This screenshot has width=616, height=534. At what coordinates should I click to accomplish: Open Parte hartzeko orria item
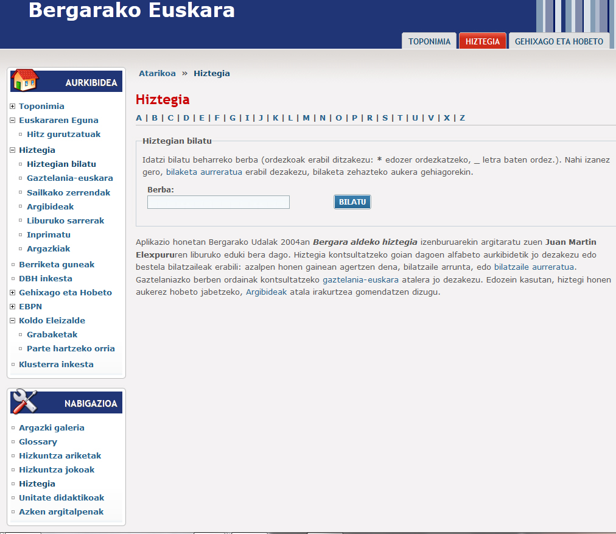(x=71, y=348)
